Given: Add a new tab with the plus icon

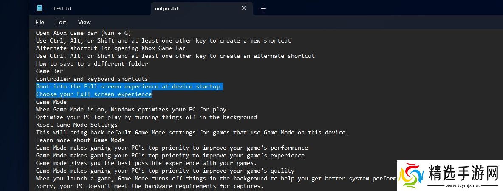Looking at the screenshot, I should 263,8.
